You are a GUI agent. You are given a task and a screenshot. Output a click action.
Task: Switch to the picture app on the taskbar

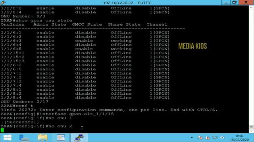coord(61,138)
